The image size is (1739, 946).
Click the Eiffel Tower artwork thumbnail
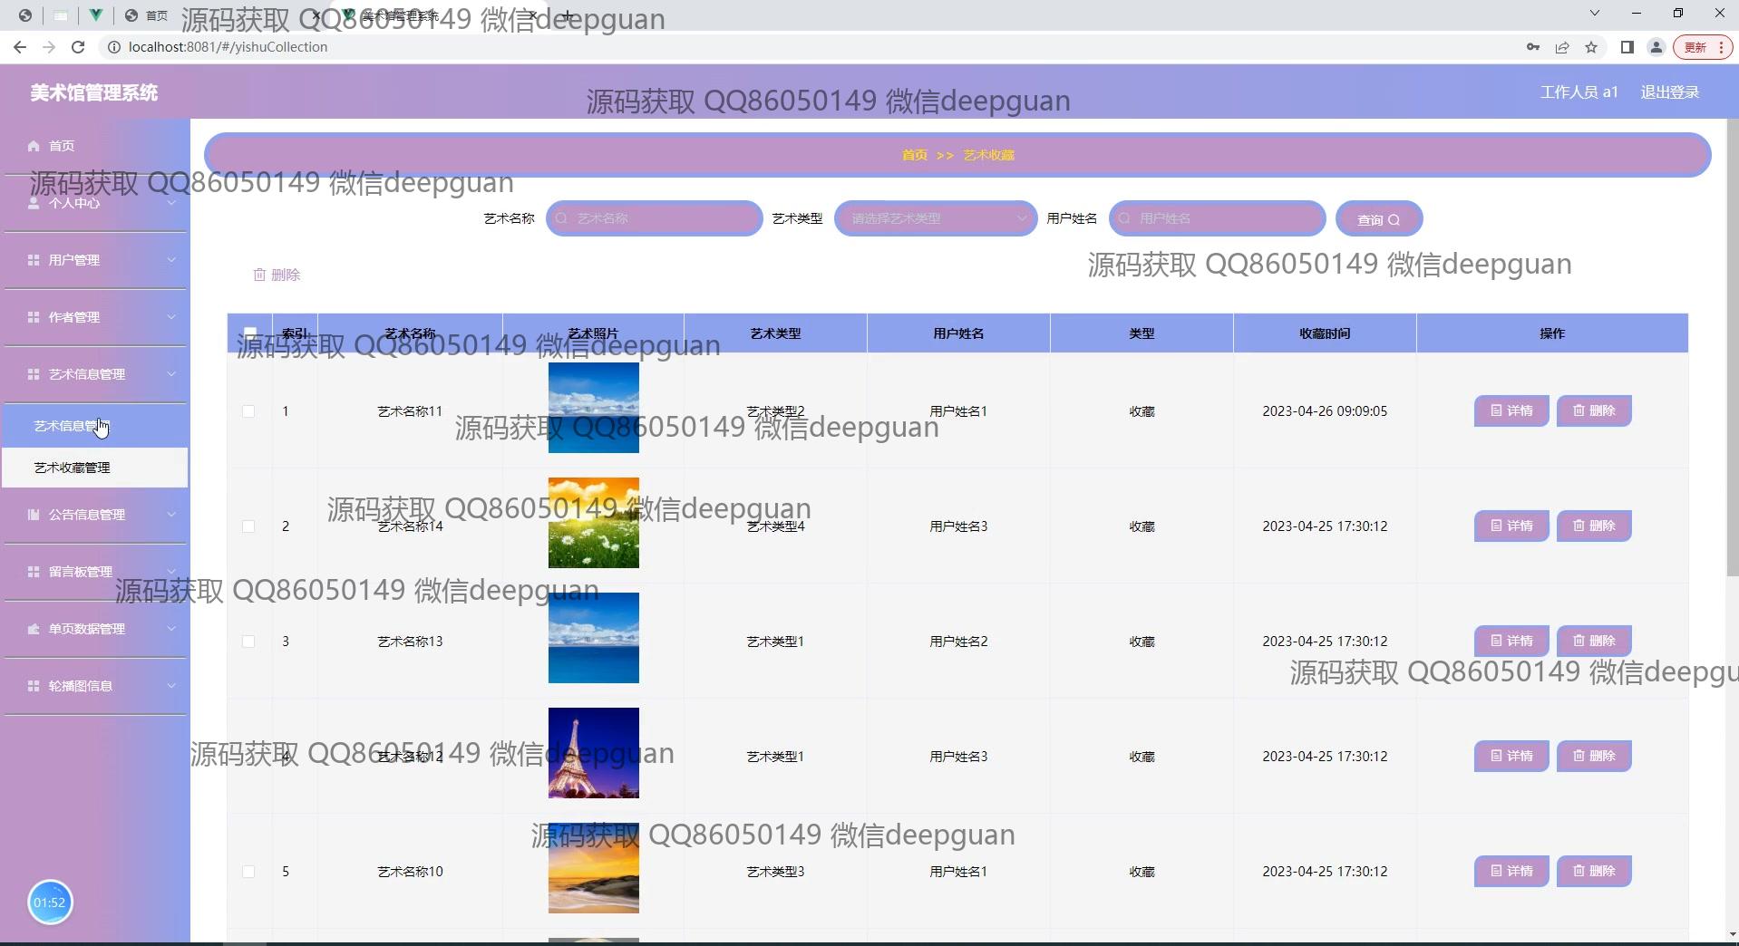click(x=593, y=753)
